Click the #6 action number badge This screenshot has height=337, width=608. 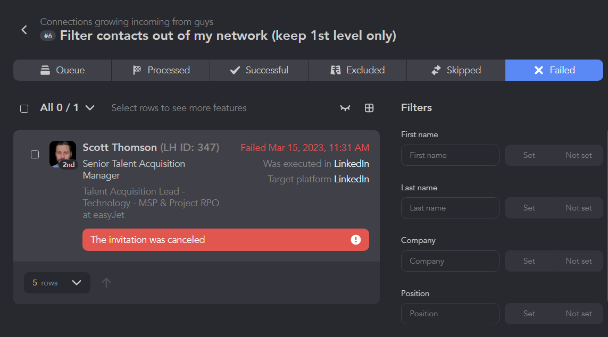tap(48, 36)
